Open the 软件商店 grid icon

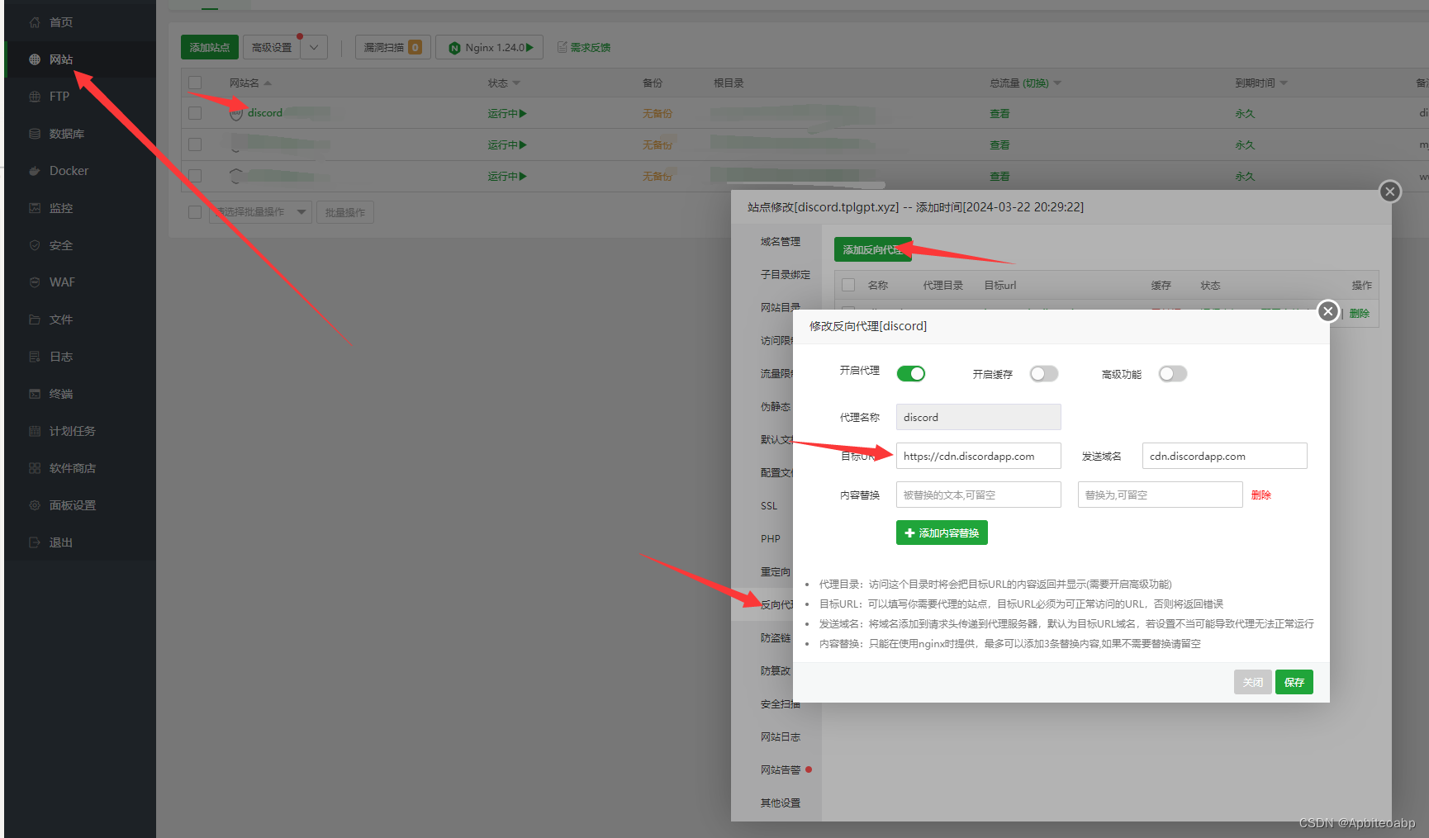coord(35,468)
